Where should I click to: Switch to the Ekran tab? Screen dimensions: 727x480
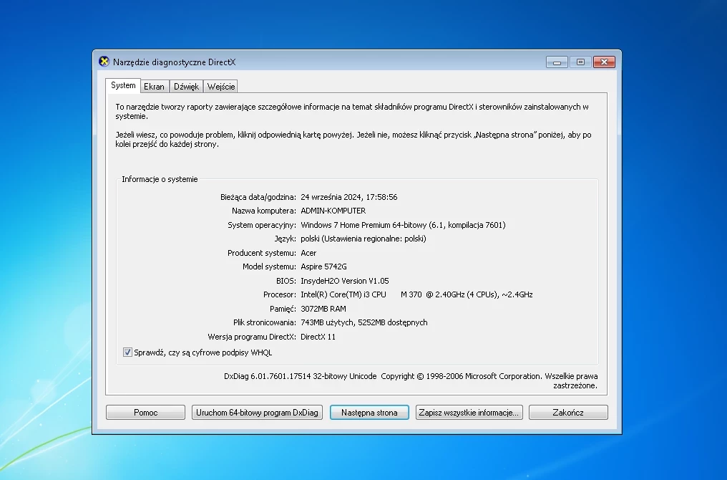tap(155, 86)
